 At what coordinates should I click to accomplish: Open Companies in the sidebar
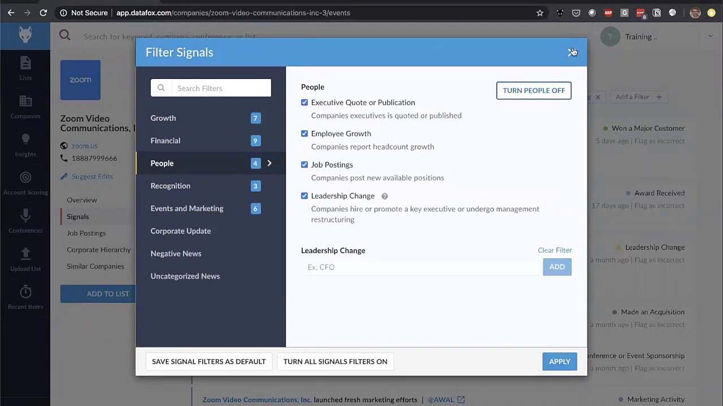pos(25,107)
